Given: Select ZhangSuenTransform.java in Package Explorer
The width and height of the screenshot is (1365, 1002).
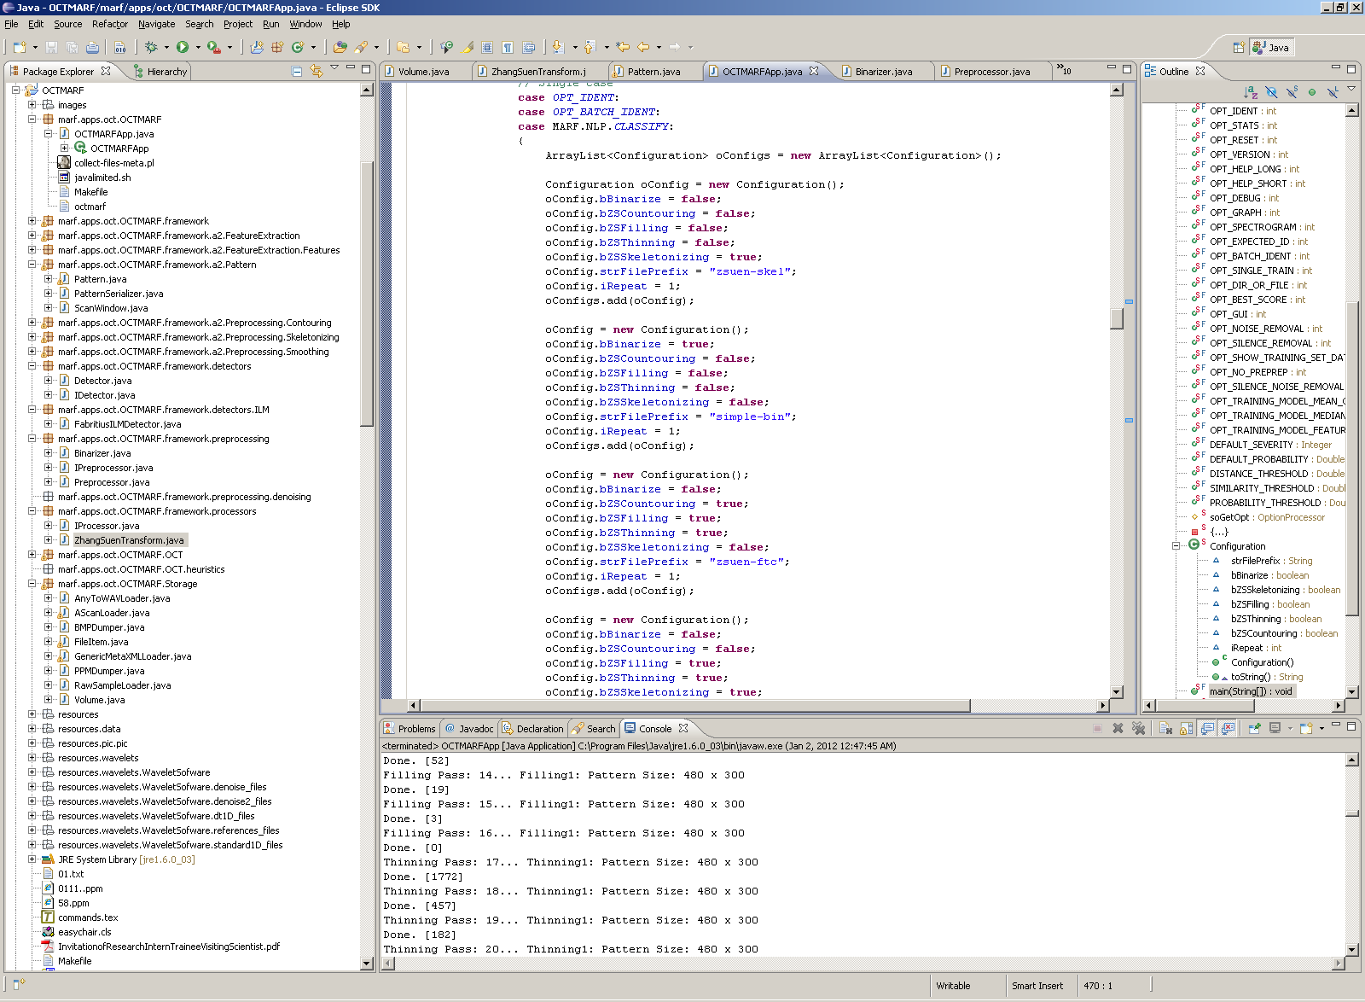Looking at the screenshot, I should [x=129, y=540].
